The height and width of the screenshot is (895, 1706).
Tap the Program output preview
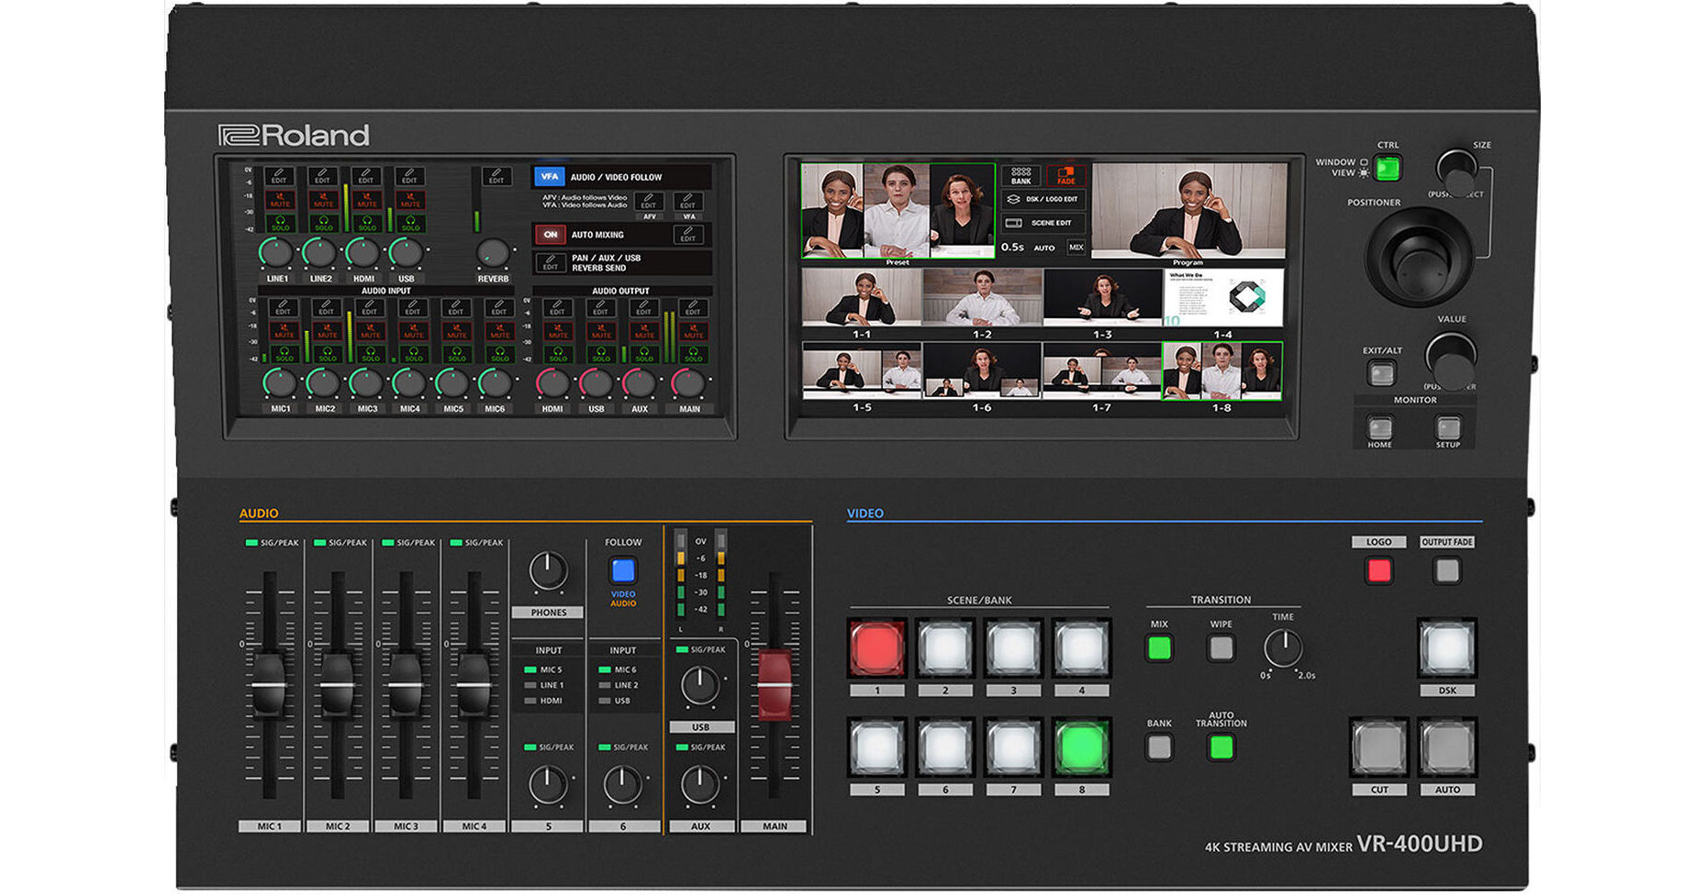coord(1188,211)
